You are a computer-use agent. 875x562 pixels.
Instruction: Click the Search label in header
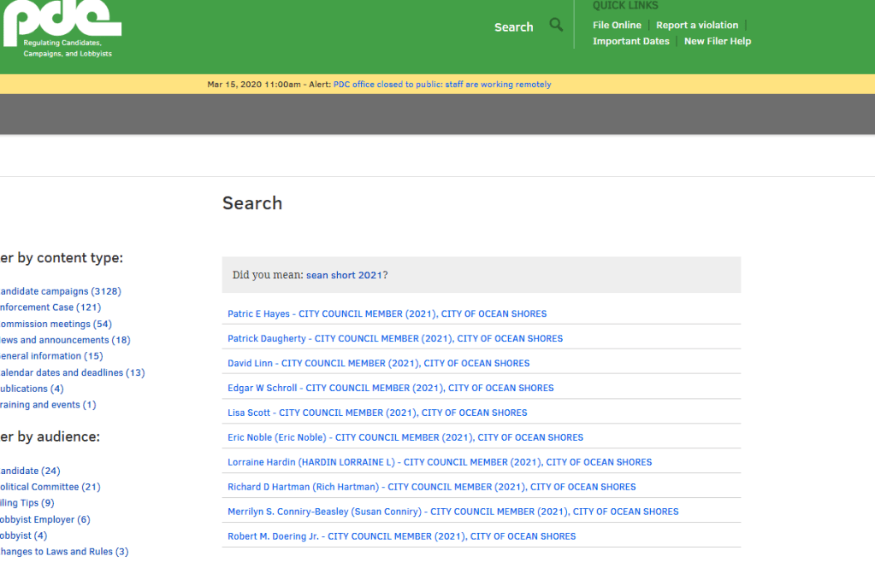513,27
